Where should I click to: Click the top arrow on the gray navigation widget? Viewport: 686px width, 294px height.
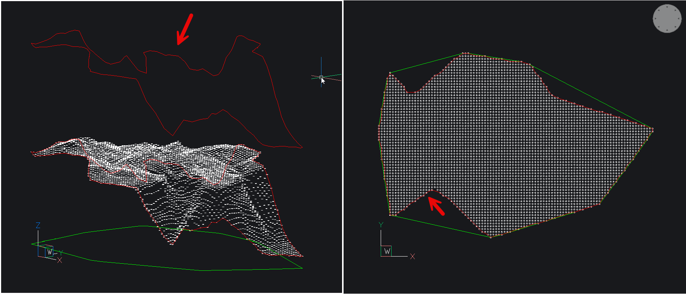pyautogui.click(x=667, y=7)
